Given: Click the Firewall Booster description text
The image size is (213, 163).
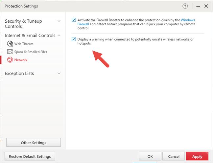Looking at the screenshot, I should click(136, 24).
